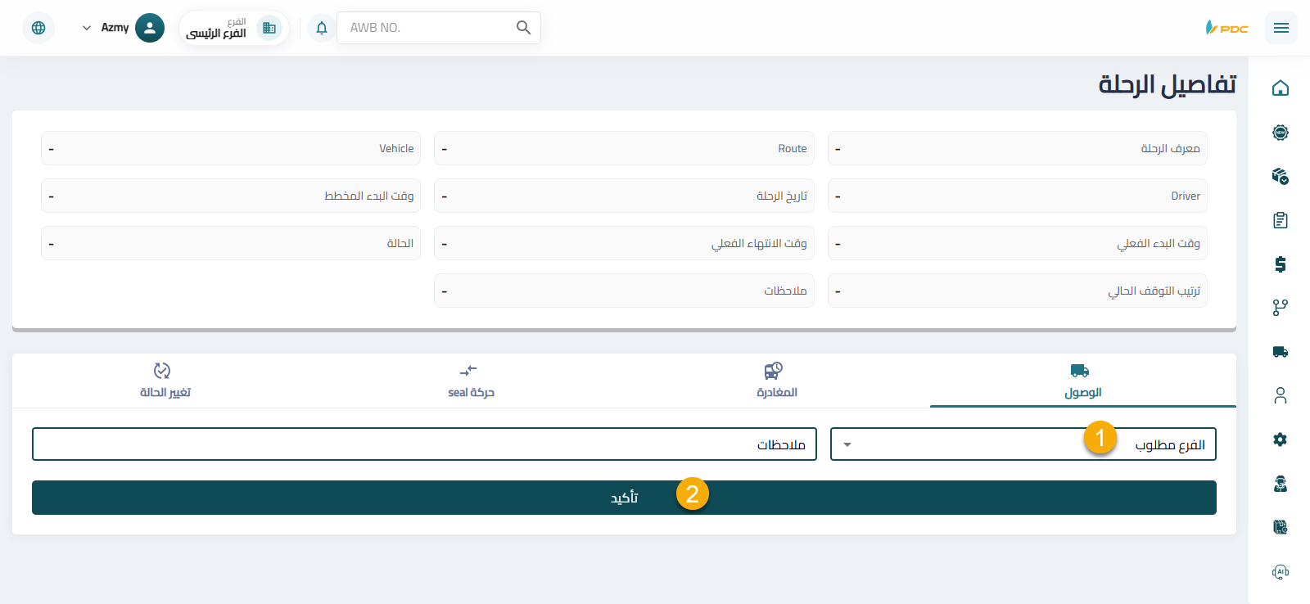Click the PDC logo
This screenshot has width=1310, height=604.
(x=1226, y=28)
